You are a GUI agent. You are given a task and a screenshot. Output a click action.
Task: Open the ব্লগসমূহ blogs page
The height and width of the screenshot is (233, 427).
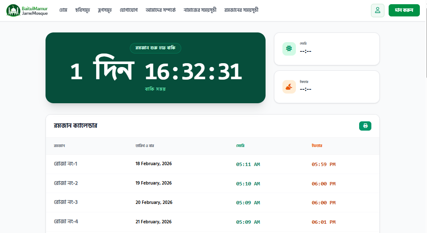point(105,10)
